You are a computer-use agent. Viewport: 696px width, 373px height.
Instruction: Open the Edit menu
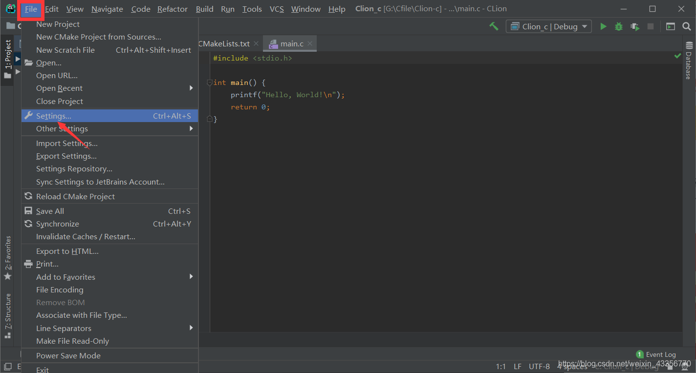coord(52,9)
